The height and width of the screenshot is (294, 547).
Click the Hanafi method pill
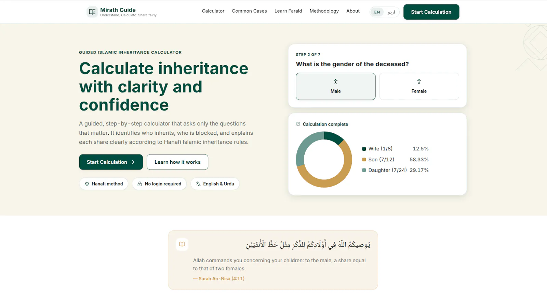click(x=104, y=184)
